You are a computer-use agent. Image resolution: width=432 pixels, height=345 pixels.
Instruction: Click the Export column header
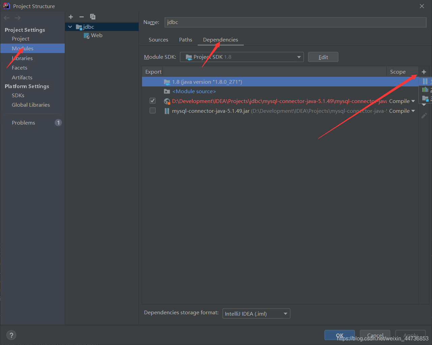[153, 72]
